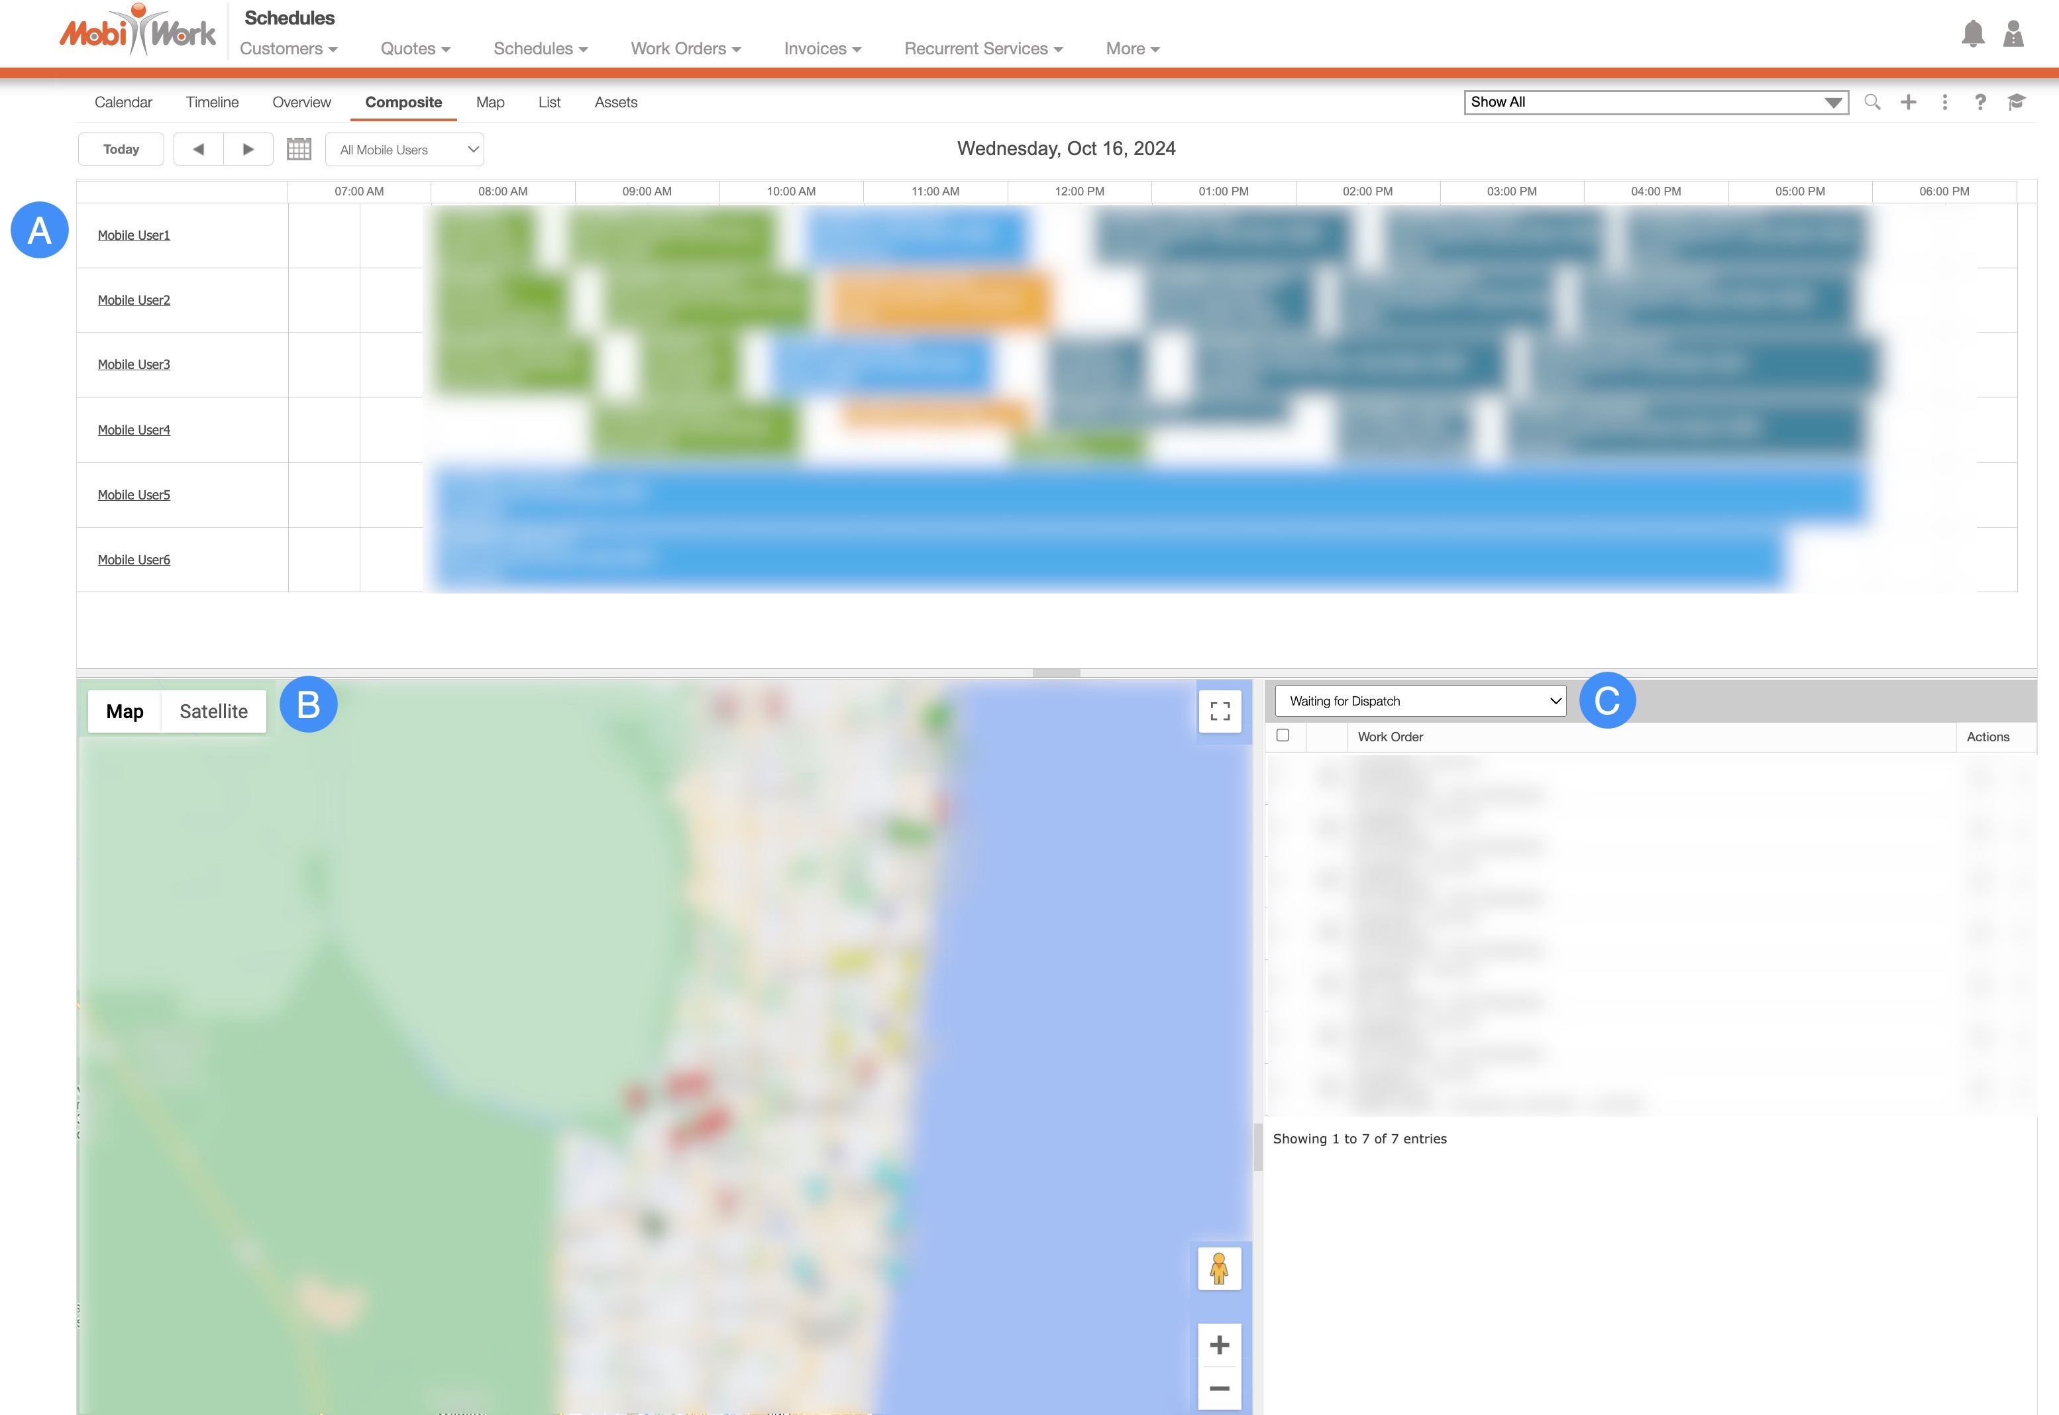Image resolution: width=2059 pixels, height=1415 pixels.
Task: Open the Show All filter dropdown
Action: (x=1656, y=102)
